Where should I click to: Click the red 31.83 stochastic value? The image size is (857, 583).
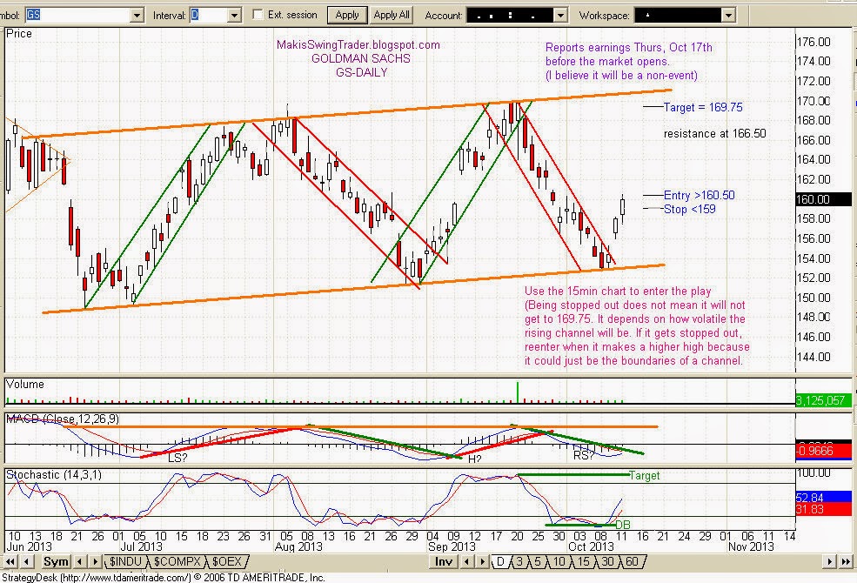824,510
